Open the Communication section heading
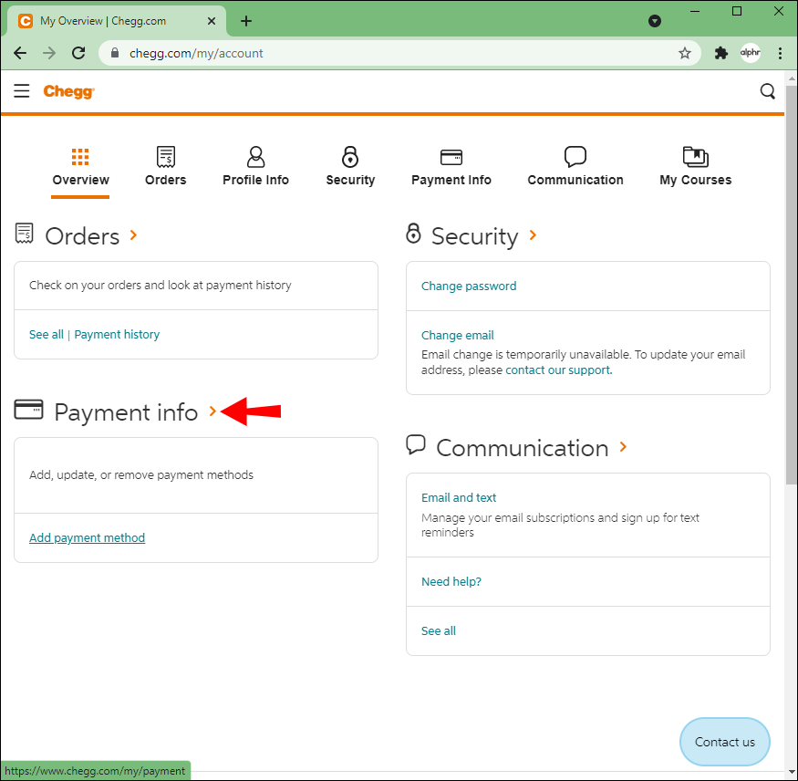 (523, 449)
